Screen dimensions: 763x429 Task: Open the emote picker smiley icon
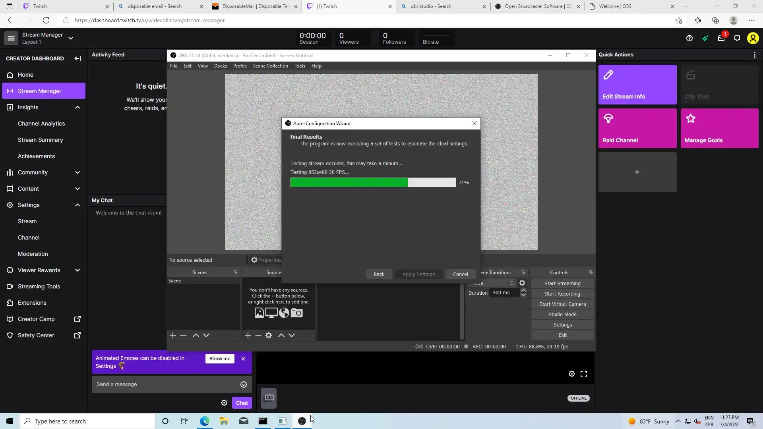[244, 385]
